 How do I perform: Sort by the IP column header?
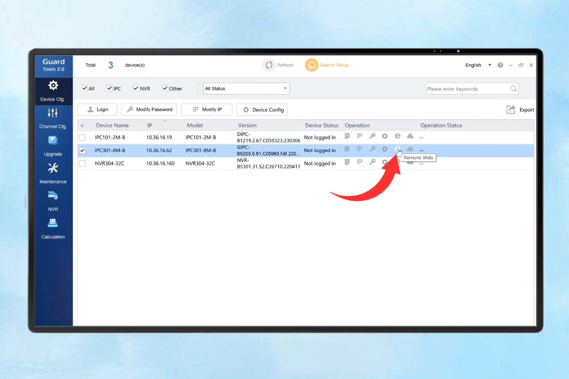pos(149,126)
